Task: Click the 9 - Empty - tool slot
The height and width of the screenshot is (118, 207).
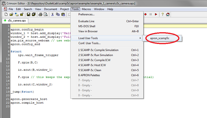Action: (107, 90)
